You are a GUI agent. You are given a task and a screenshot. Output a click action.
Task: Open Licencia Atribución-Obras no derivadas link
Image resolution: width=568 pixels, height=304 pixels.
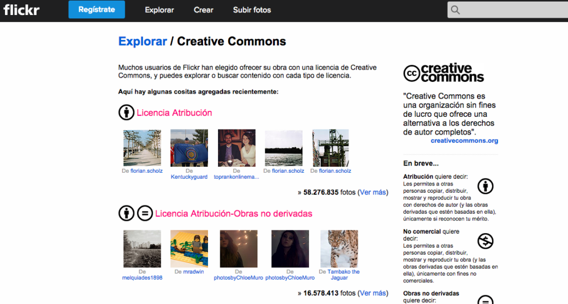point(234,214)
